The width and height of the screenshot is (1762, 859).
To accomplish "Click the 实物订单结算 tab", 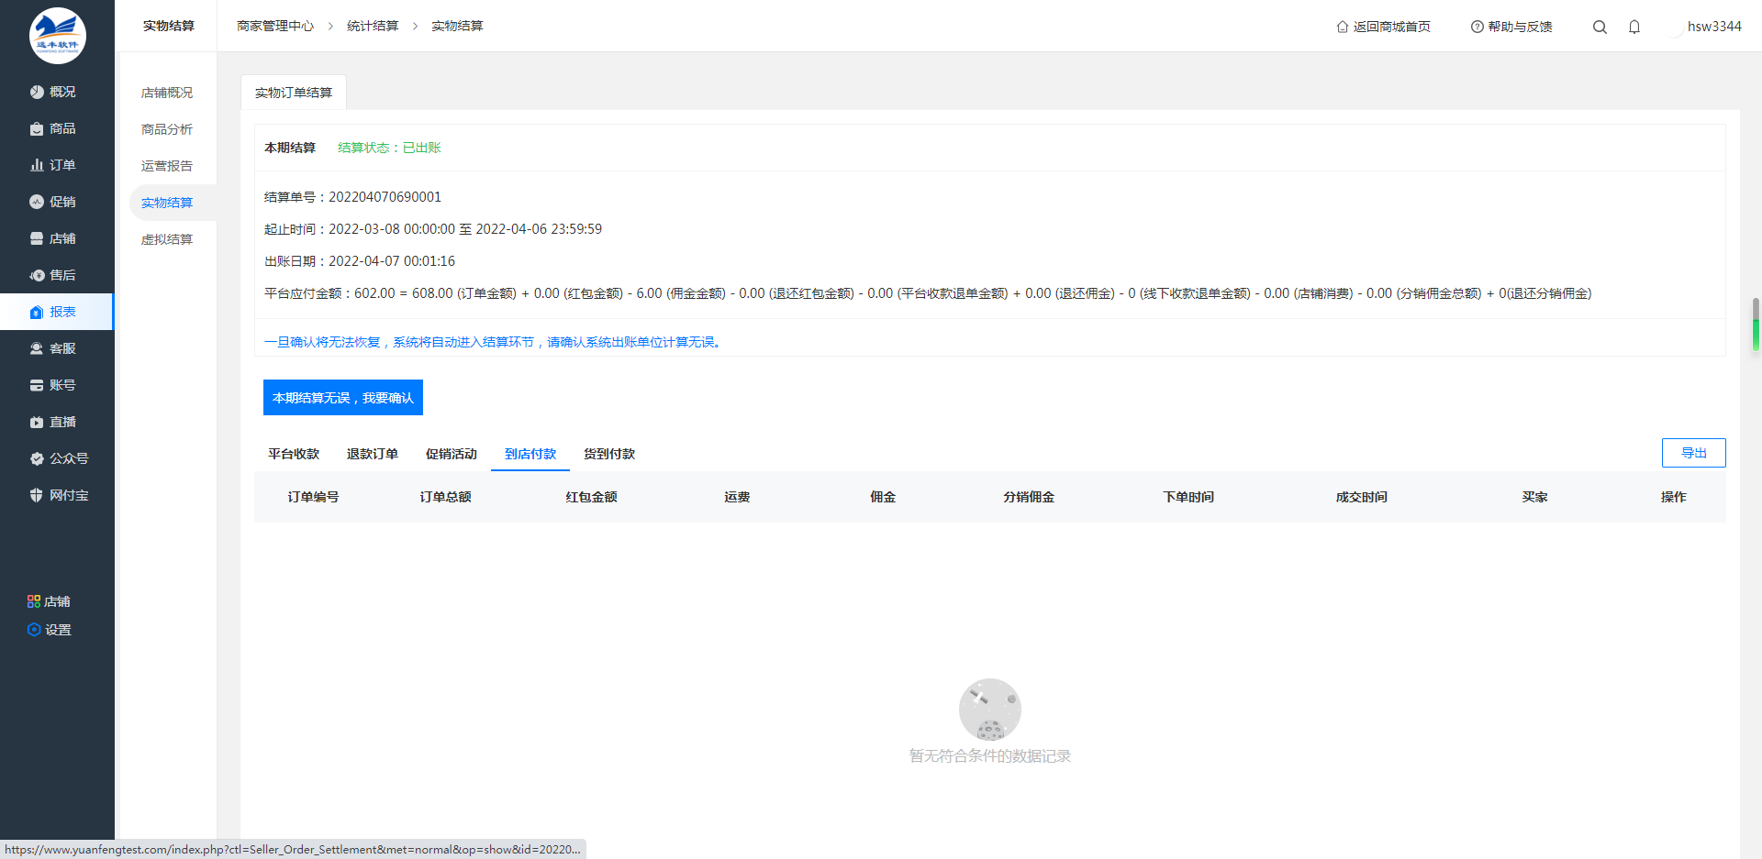I will click(294, 93).
